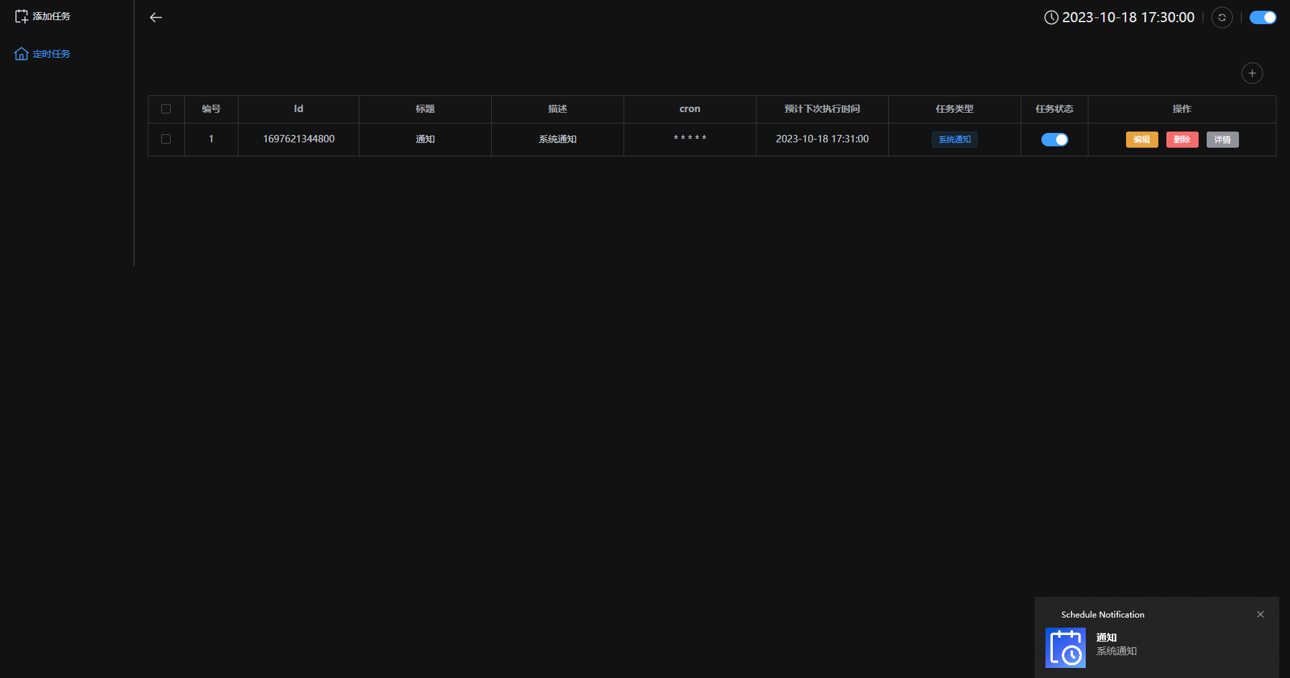Check the checkbox for row 通知
Screen dimensions: 1290x678
click(166, 140)
